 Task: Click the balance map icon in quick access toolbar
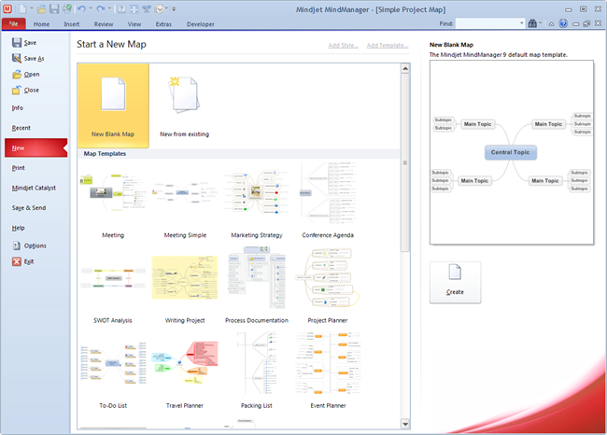pos(147,8)
